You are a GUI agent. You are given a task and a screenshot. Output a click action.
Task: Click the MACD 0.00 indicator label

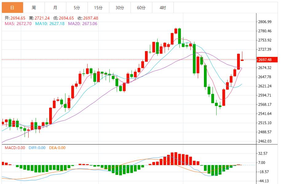[15, 148]
